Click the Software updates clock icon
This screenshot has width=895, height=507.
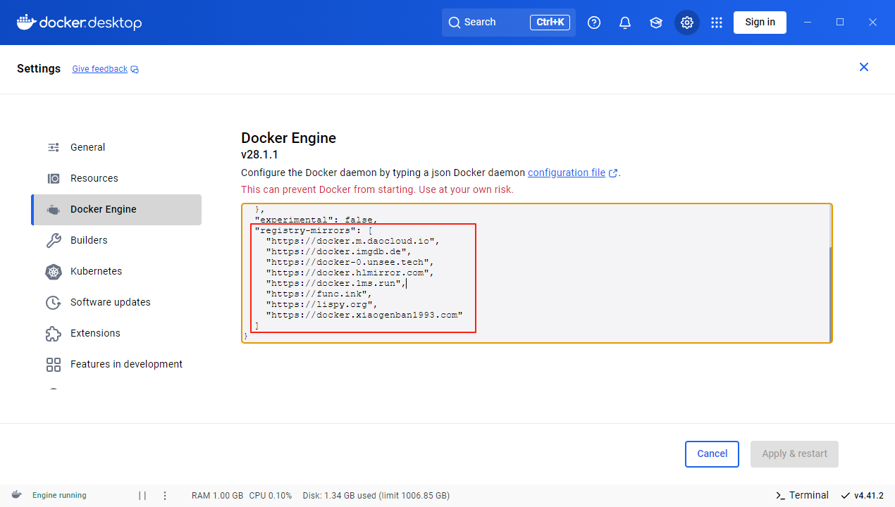point(54,302)
